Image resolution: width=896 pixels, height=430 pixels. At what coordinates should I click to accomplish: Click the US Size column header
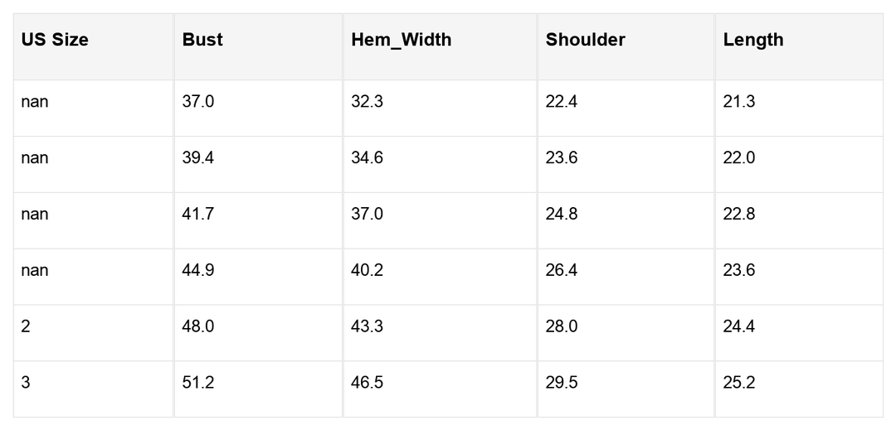click(55, 40)
